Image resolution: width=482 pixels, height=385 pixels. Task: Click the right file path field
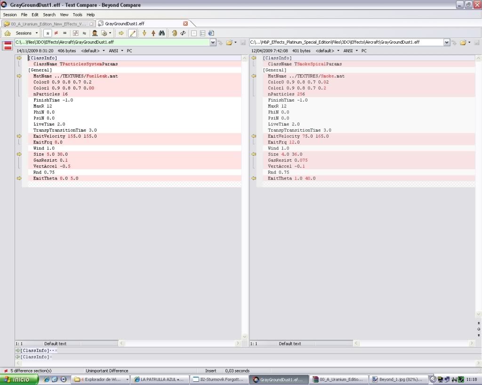346,42
